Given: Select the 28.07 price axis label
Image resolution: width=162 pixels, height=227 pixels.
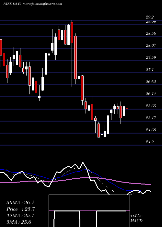Looking at the screenshot, I should (x=151, y=45).
